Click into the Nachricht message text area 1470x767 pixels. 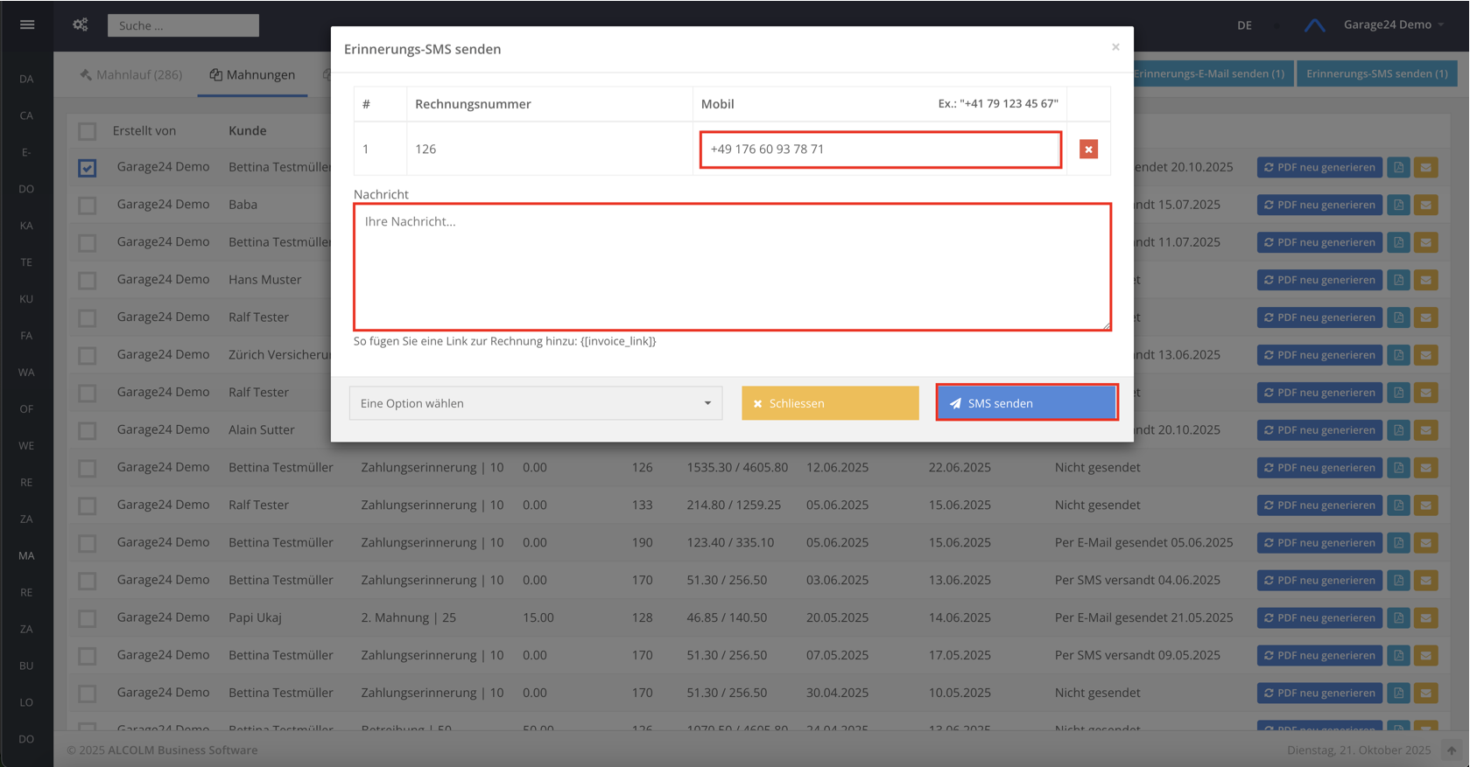point(732,267)
